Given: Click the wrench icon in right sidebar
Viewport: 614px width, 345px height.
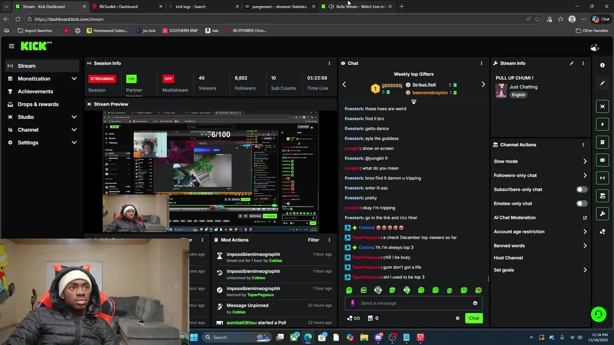Looking at the screenshot, I should click(602, 213).
